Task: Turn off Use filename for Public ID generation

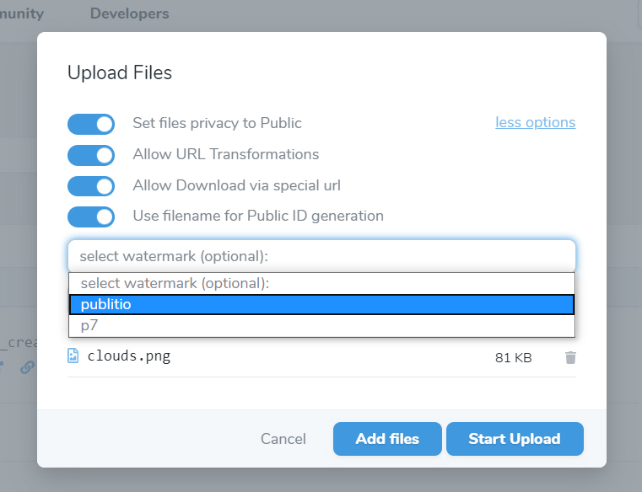Action: click(91, 217)
